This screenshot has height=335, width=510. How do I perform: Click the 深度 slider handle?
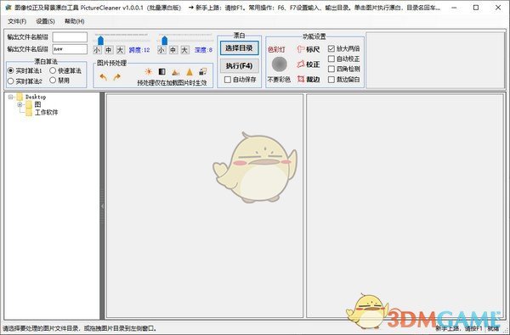[164, 40]
